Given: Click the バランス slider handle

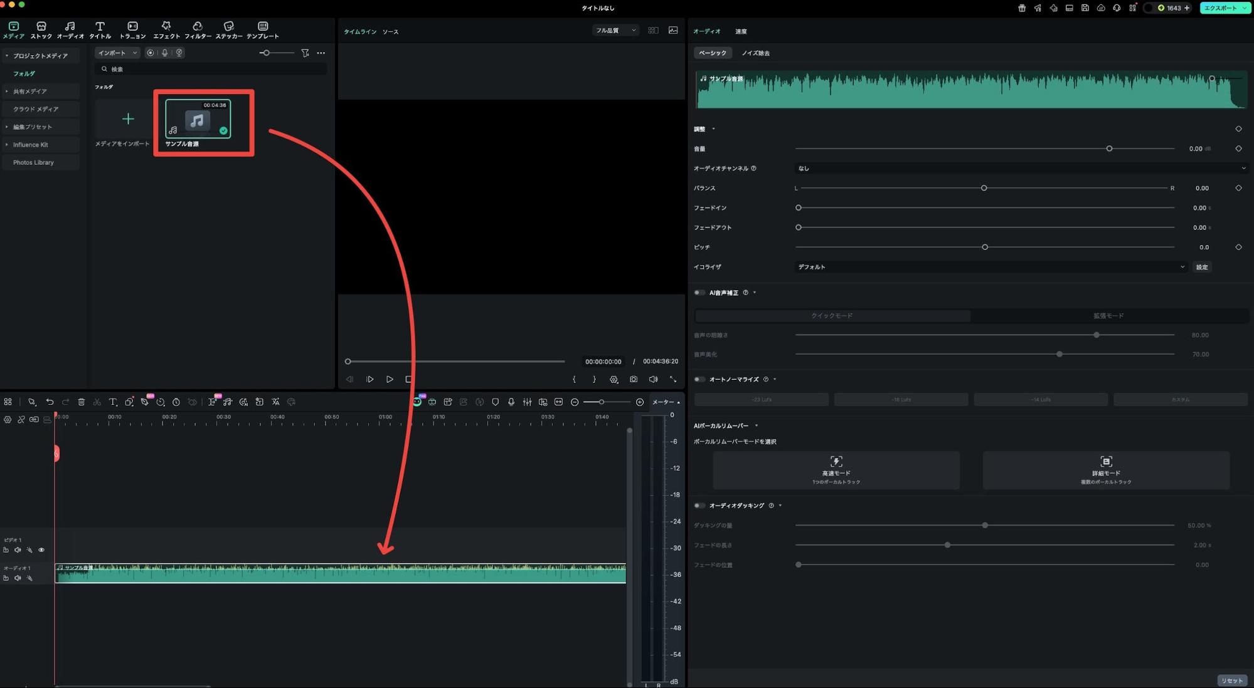Looking at the screenshot, I should [984, 187].
